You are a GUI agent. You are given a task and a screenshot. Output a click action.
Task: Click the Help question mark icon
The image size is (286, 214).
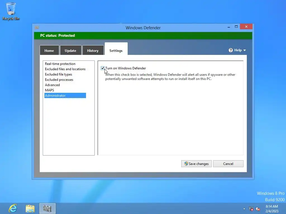[x=230, y=50]
